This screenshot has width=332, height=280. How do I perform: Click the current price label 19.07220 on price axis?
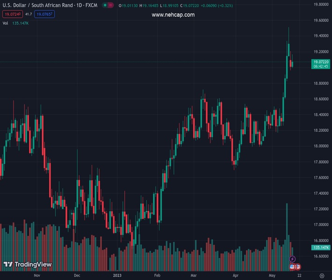point(321,62)
